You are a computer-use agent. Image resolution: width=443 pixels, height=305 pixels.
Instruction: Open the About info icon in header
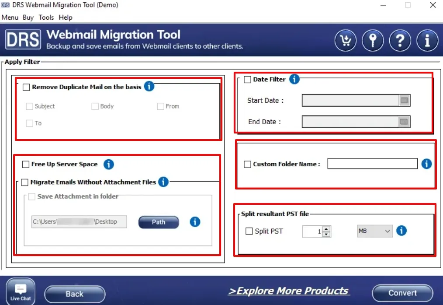pos(427,41)
